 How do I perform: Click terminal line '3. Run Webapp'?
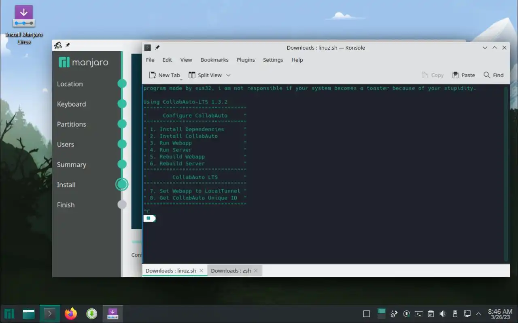171,143
